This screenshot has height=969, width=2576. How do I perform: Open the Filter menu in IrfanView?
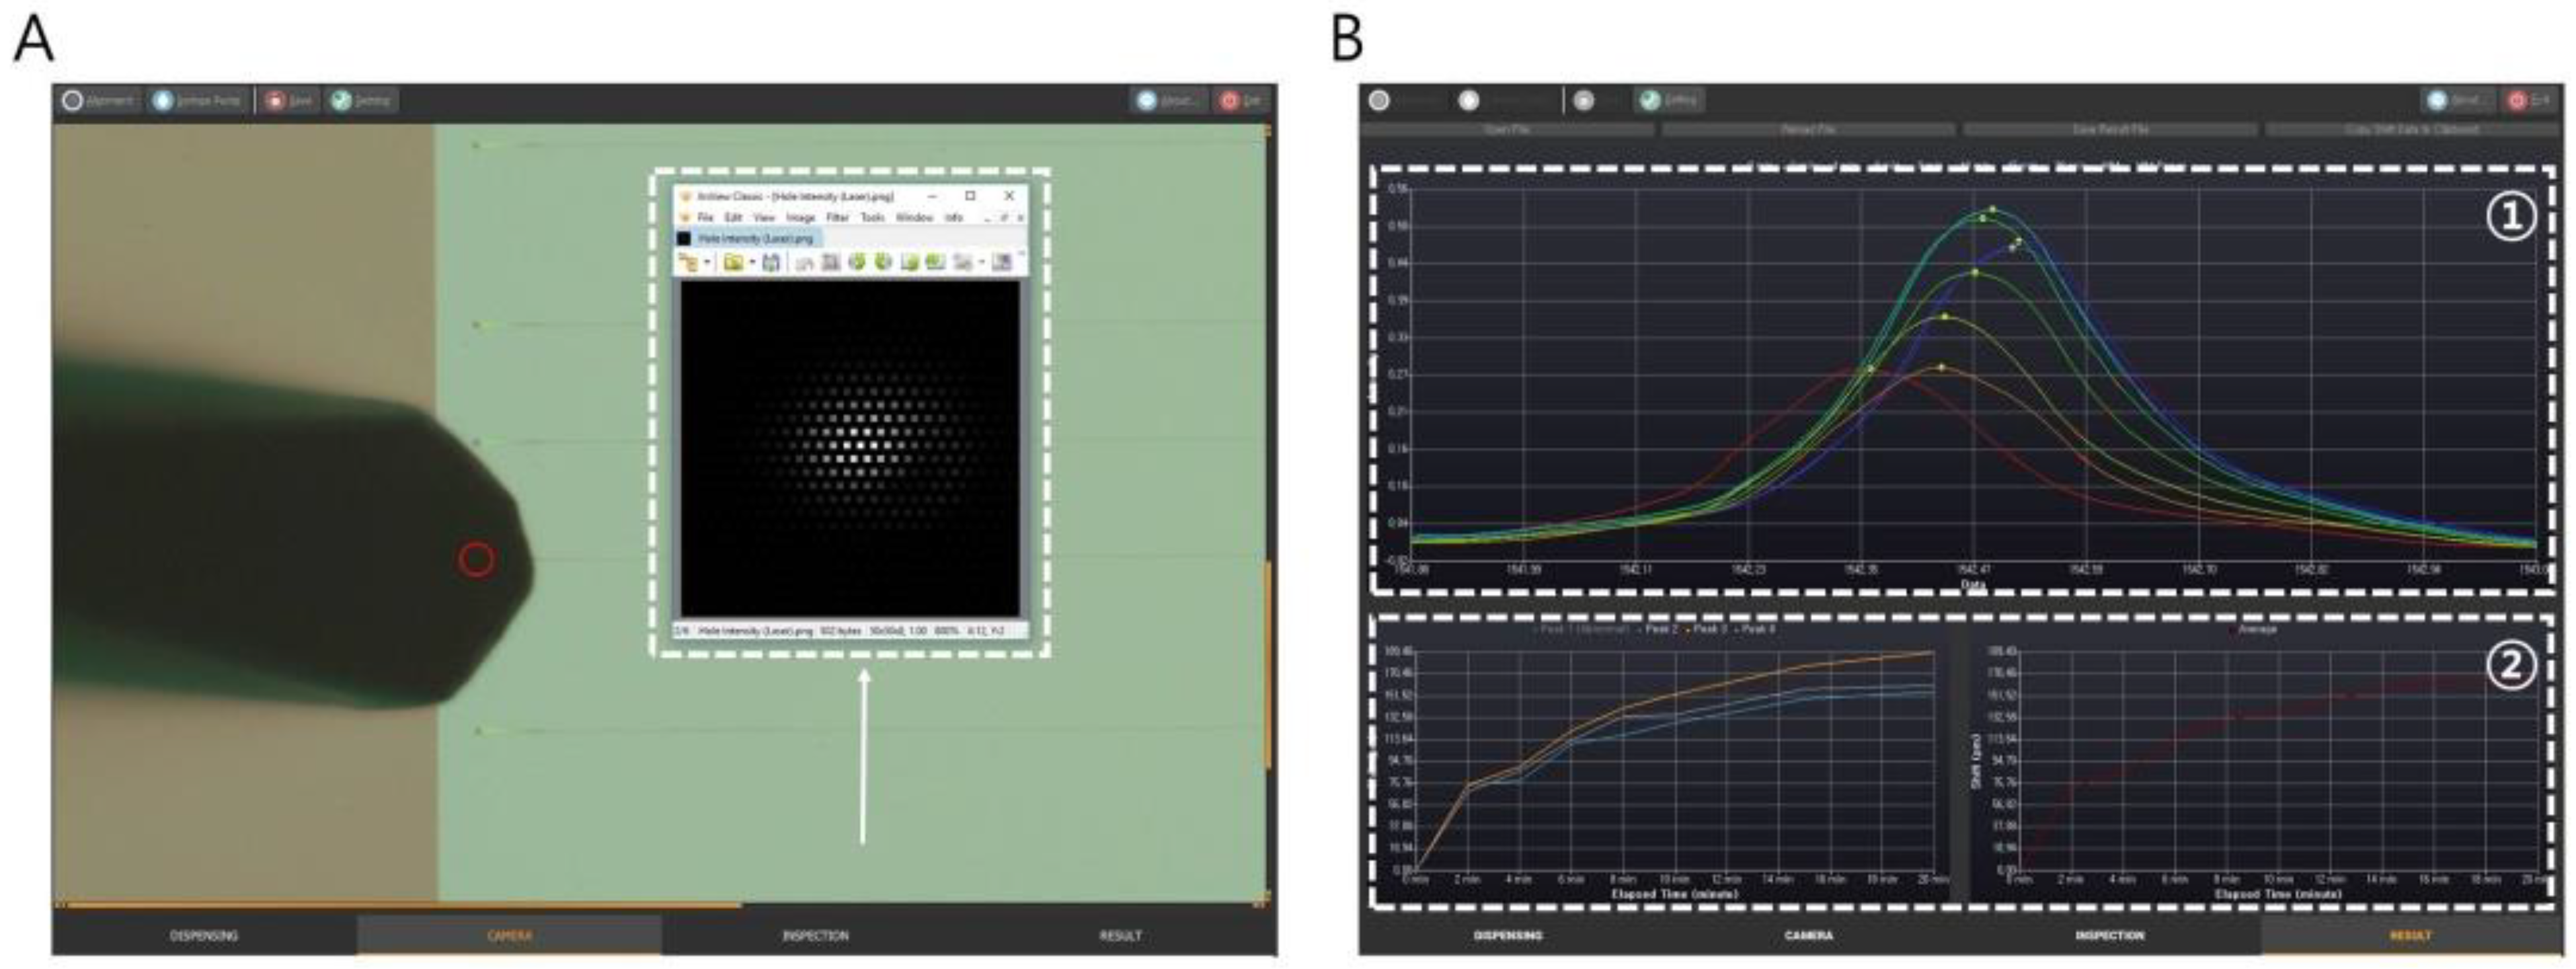838,217
